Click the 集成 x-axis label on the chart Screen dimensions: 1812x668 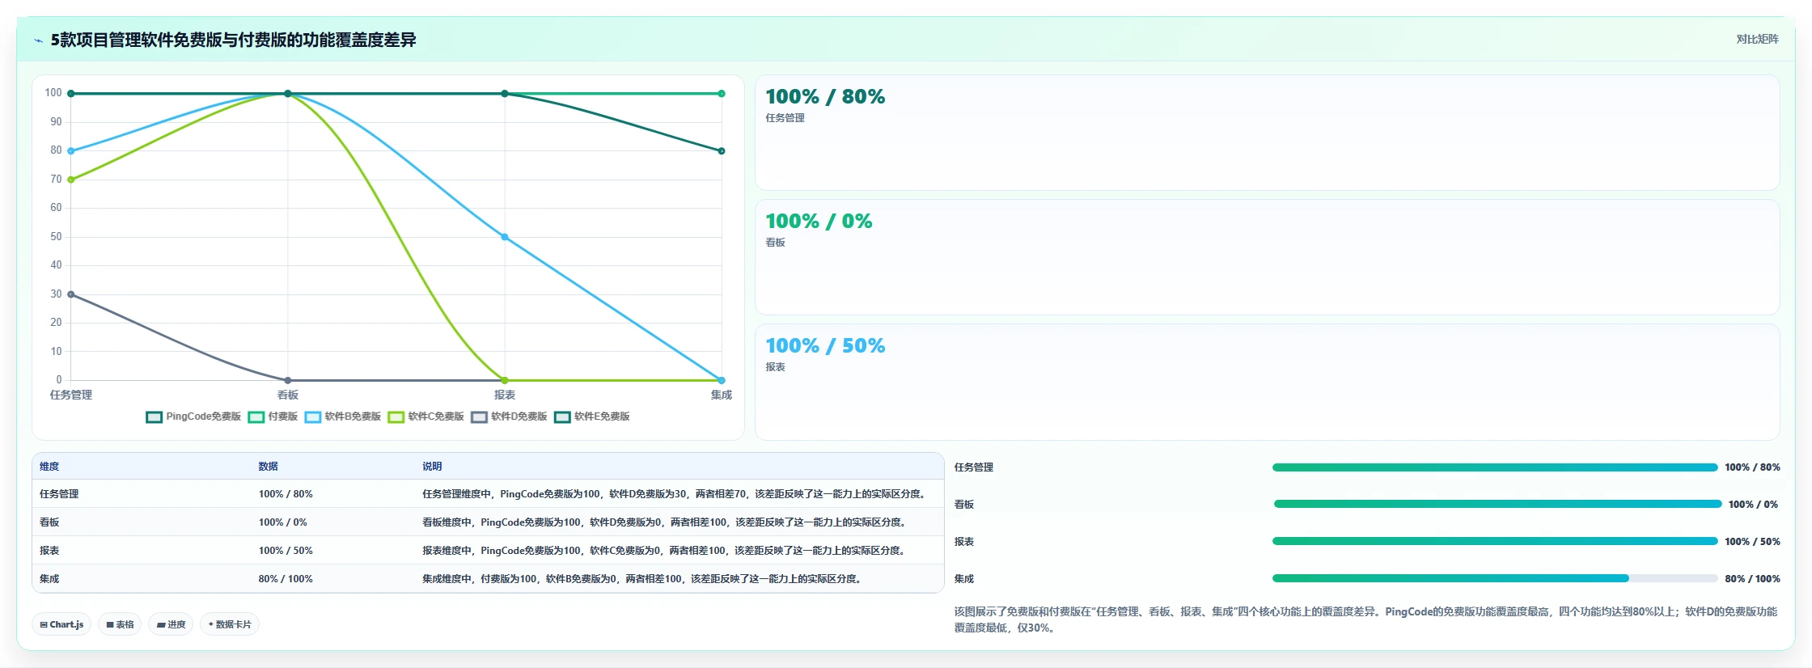[x=722, y=395]
